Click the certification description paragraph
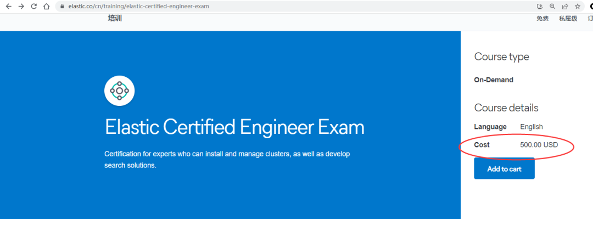The height and width of the screenshot is (248, 593). 227,160
